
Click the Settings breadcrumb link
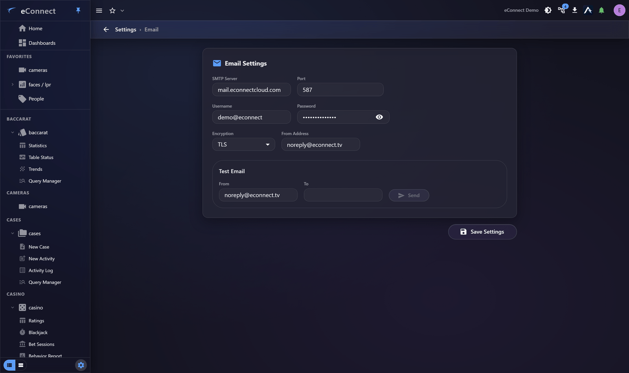point(125,29)
